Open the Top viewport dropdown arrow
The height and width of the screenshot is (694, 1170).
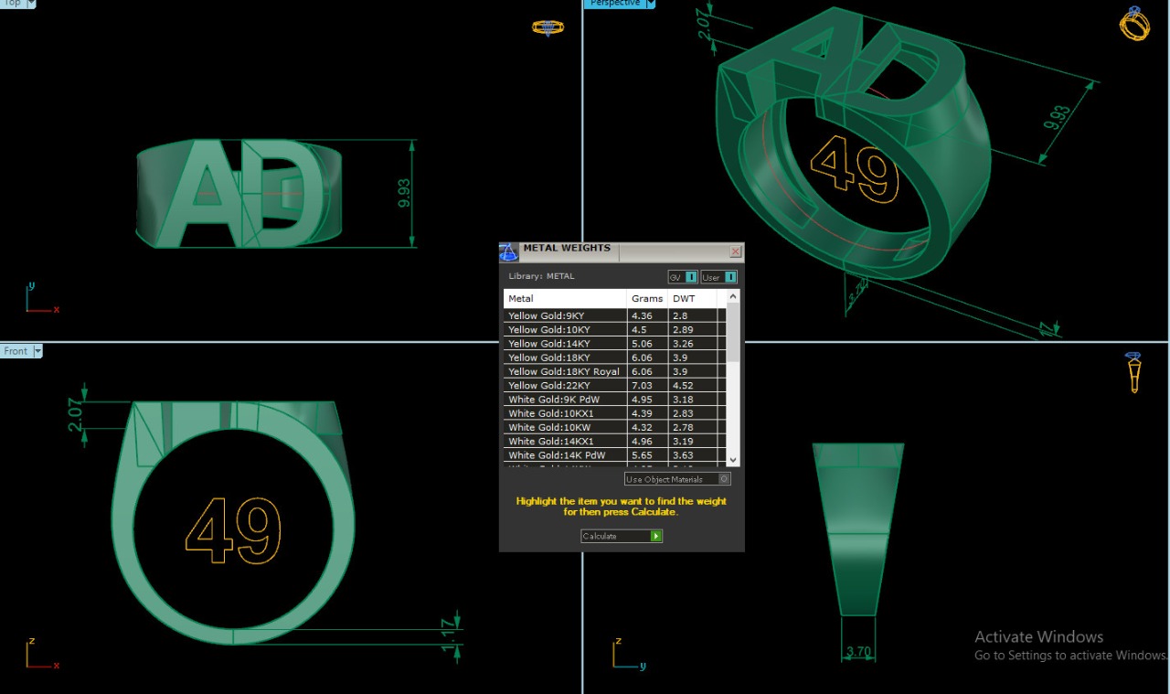coord(31,4)
